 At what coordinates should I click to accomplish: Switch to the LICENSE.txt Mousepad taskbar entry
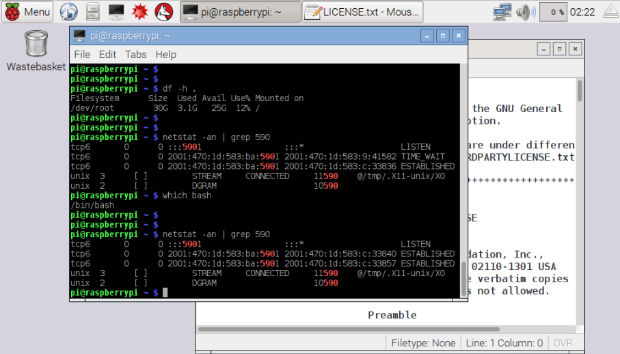[x=362, y=12]
